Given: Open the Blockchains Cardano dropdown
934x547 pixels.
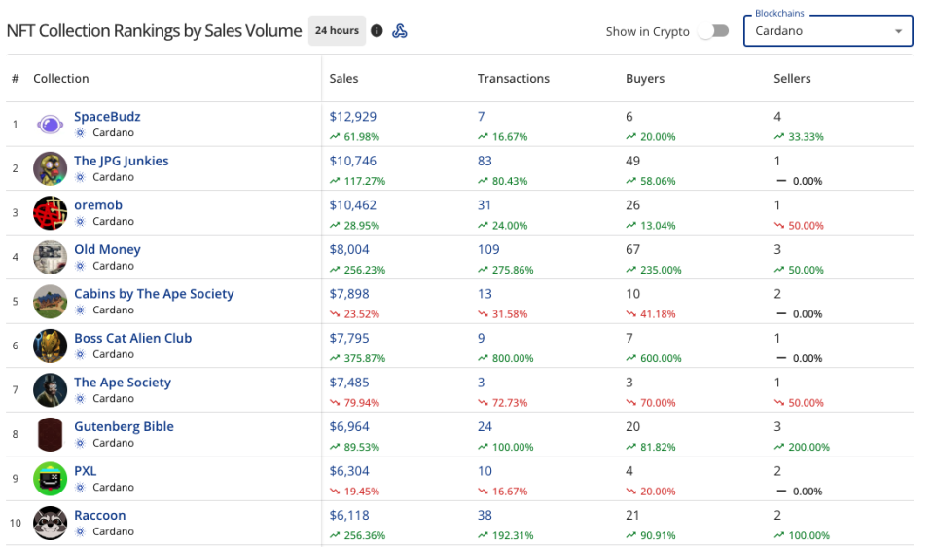Looking at the screenshot, I should pyautogui.click(x=828, y=31).
